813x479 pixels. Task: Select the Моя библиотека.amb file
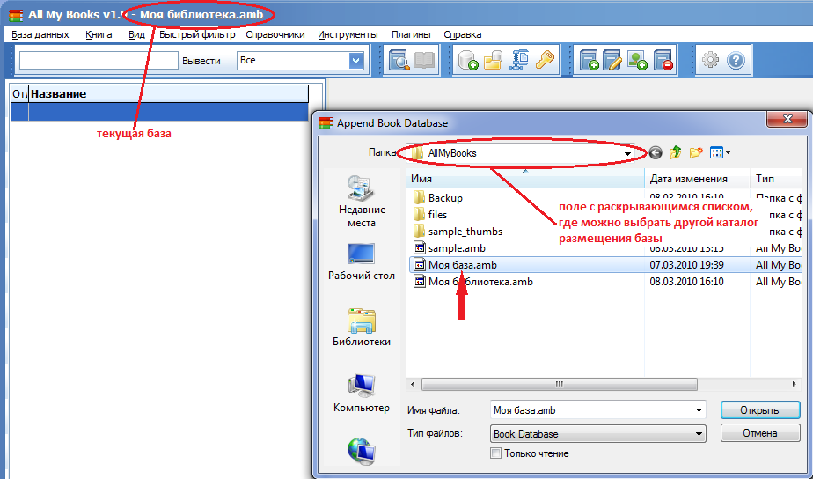coord(472,281)
